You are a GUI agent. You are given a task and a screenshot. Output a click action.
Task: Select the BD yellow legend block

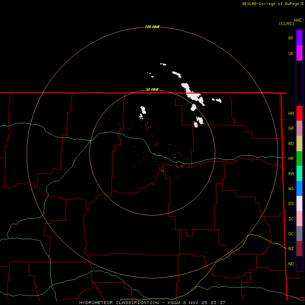point(299,144)
